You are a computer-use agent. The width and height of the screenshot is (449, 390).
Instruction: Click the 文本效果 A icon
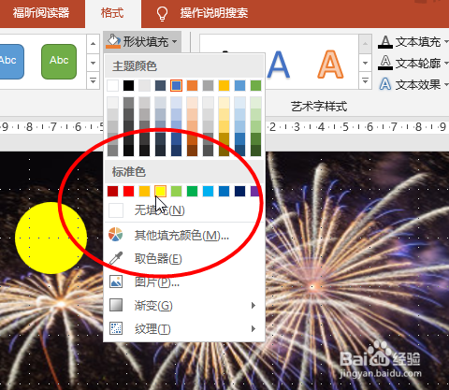(385, 84)
